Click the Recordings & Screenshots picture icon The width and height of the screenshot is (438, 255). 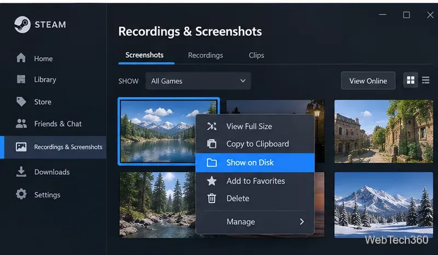point(21,146)
